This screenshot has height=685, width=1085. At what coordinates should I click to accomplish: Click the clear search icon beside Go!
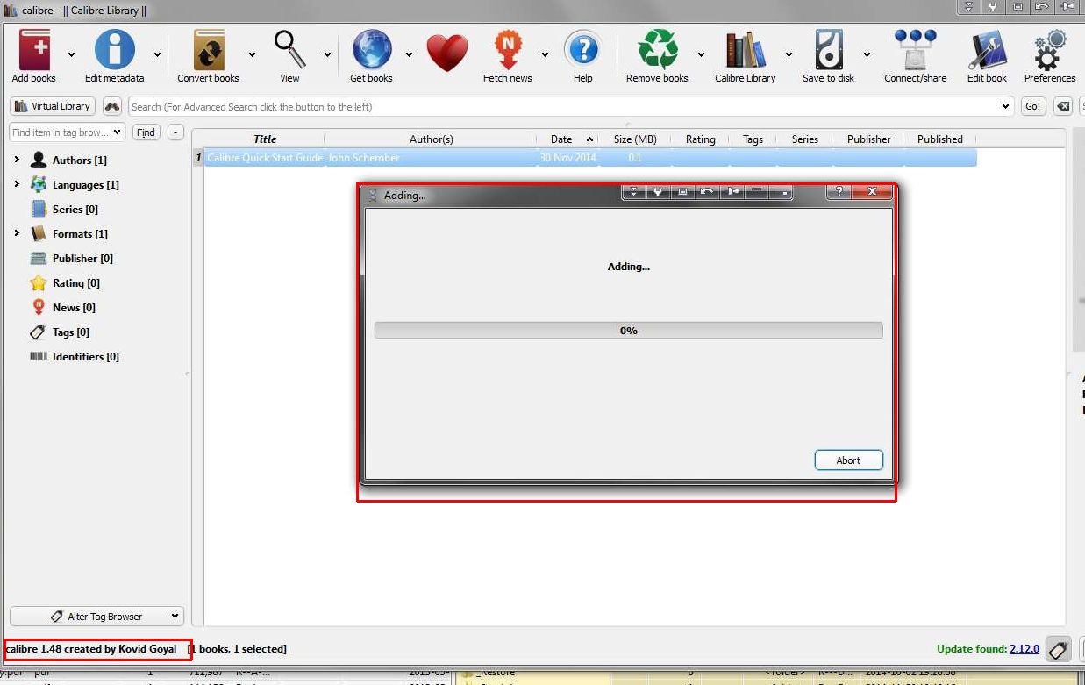(x=1063, y=106)
